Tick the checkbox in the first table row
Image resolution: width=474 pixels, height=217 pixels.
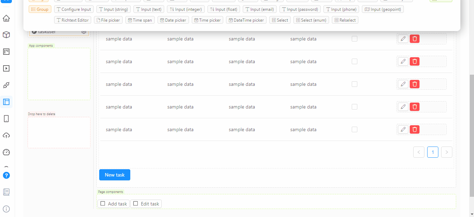click(x=354, y=39)
